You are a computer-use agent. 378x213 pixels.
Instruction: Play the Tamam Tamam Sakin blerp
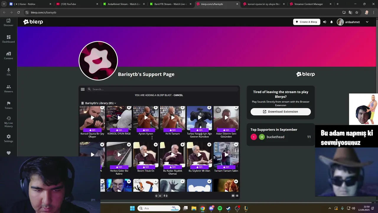tap(226, 154)
